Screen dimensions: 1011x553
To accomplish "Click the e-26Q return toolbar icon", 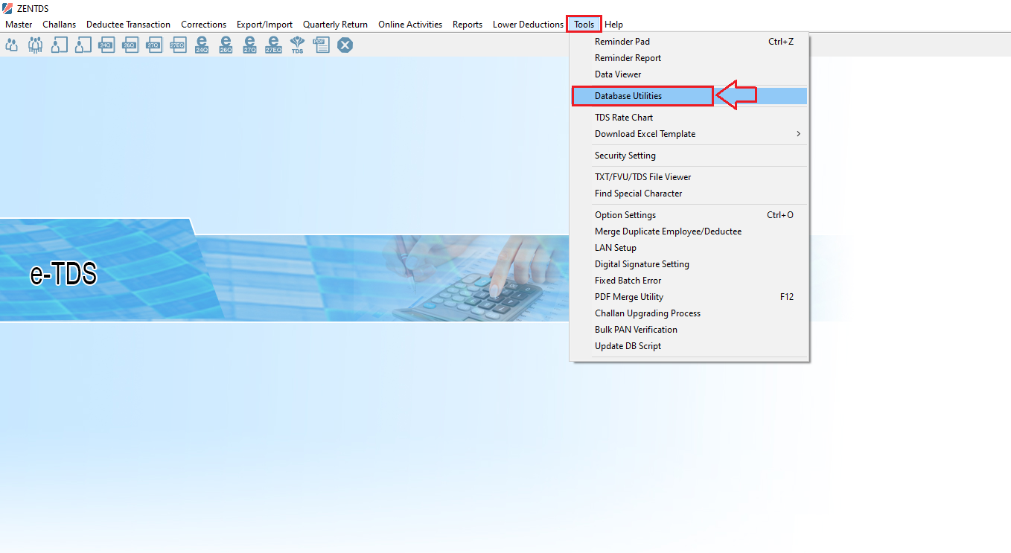I will (226, 45).
